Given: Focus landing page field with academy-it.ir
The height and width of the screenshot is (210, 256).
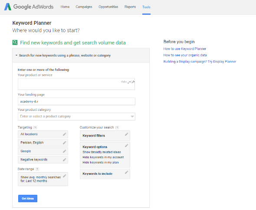Looking at the screenshot, I should coord(76,101).
